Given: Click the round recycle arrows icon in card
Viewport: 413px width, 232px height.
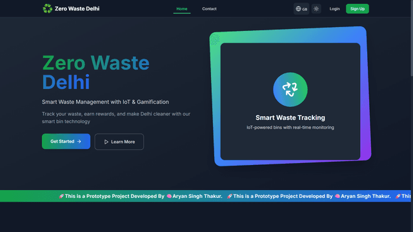Looking at the screenshot, I should 290,90.
